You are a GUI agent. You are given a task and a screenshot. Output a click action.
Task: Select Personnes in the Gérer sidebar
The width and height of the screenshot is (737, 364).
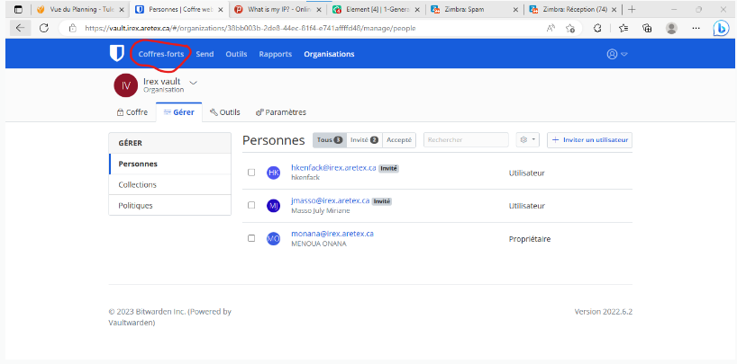point(170,164)
